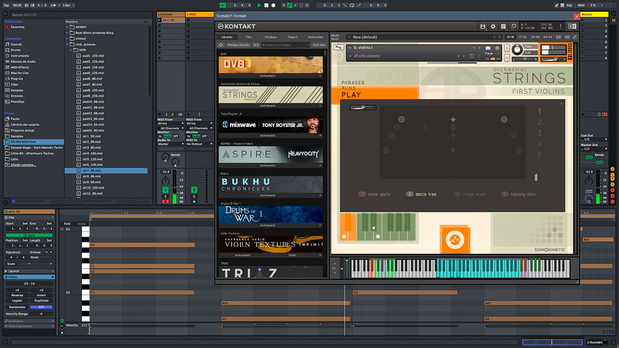Click the Library or Company search field
The width and height of the screenshot is (619, 348).
[285, 45]
